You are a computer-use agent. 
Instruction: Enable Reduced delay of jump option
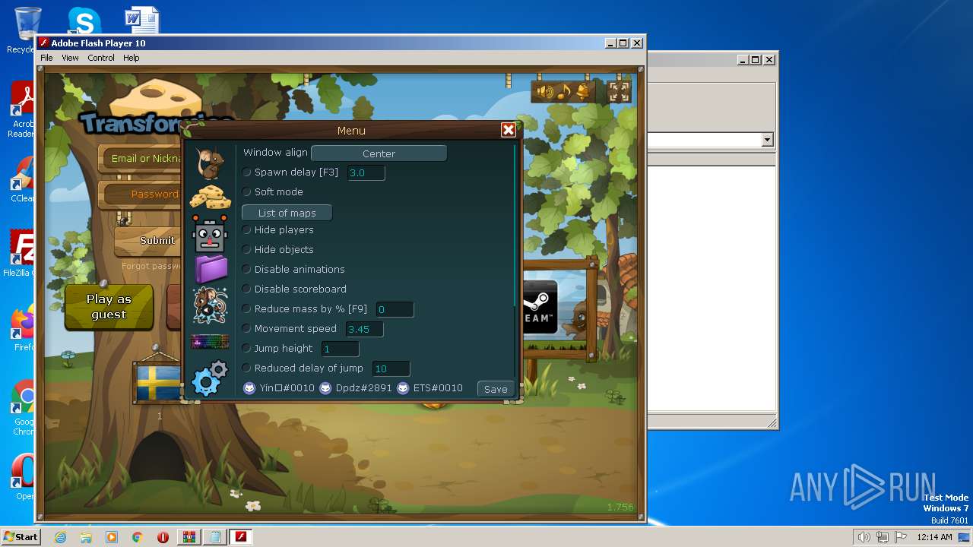tap(247, 368)
